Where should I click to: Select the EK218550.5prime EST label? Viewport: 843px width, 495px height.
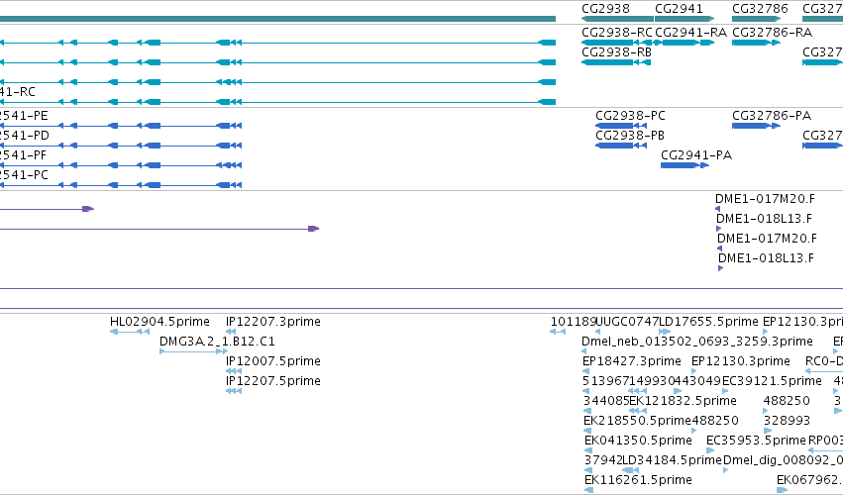coord(637,421)
